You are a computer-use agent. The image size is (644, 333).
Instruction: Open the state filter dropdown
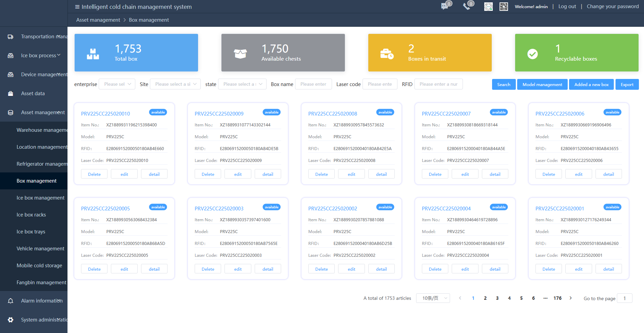coord(242,84)
